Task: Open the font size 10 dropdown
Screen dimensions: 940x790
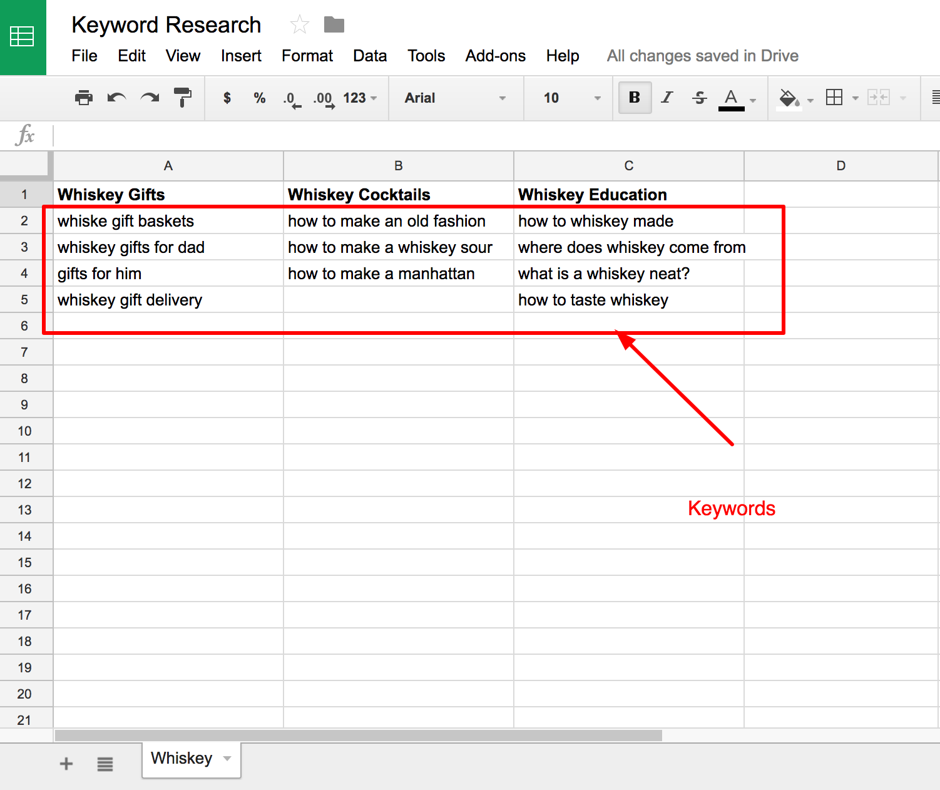Action: (x=571, y=98)
